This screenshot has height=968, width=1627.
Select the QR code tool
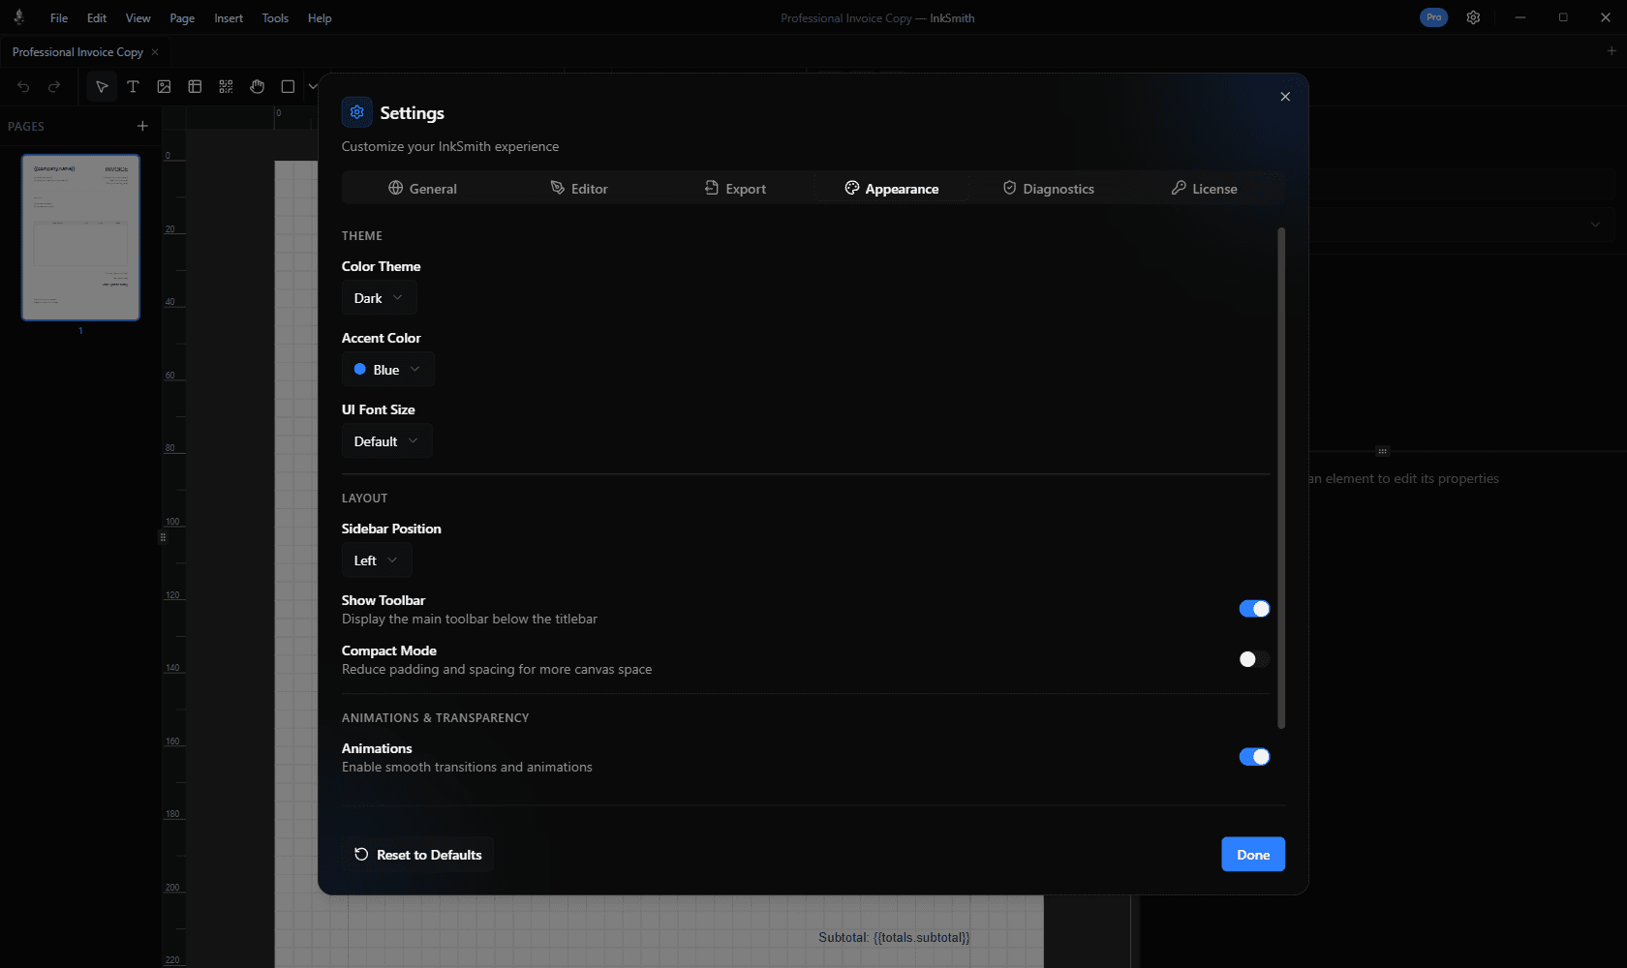point(226,87)
